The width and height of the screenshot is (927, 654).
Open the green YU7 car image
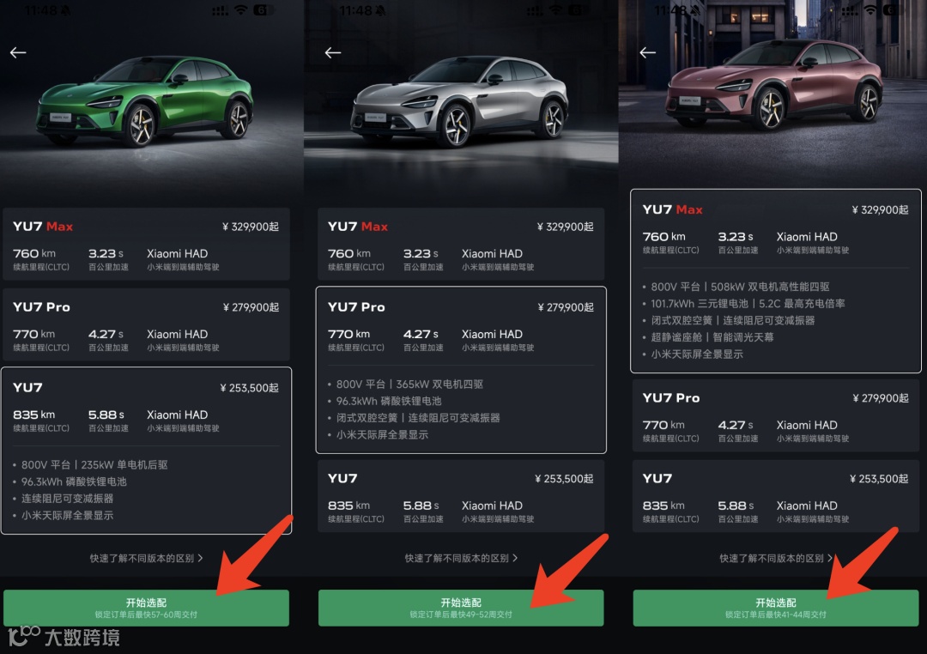145,100
